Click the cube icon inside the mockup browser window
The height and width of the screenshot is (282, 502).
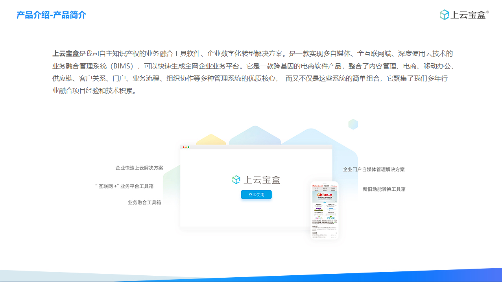236,180
